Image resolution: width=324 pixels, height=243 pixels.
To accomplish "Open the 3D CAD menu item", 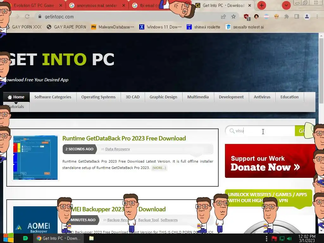I will coord(133,97).
